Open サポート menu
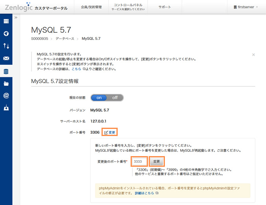266x205 pixels. point(164,7)
